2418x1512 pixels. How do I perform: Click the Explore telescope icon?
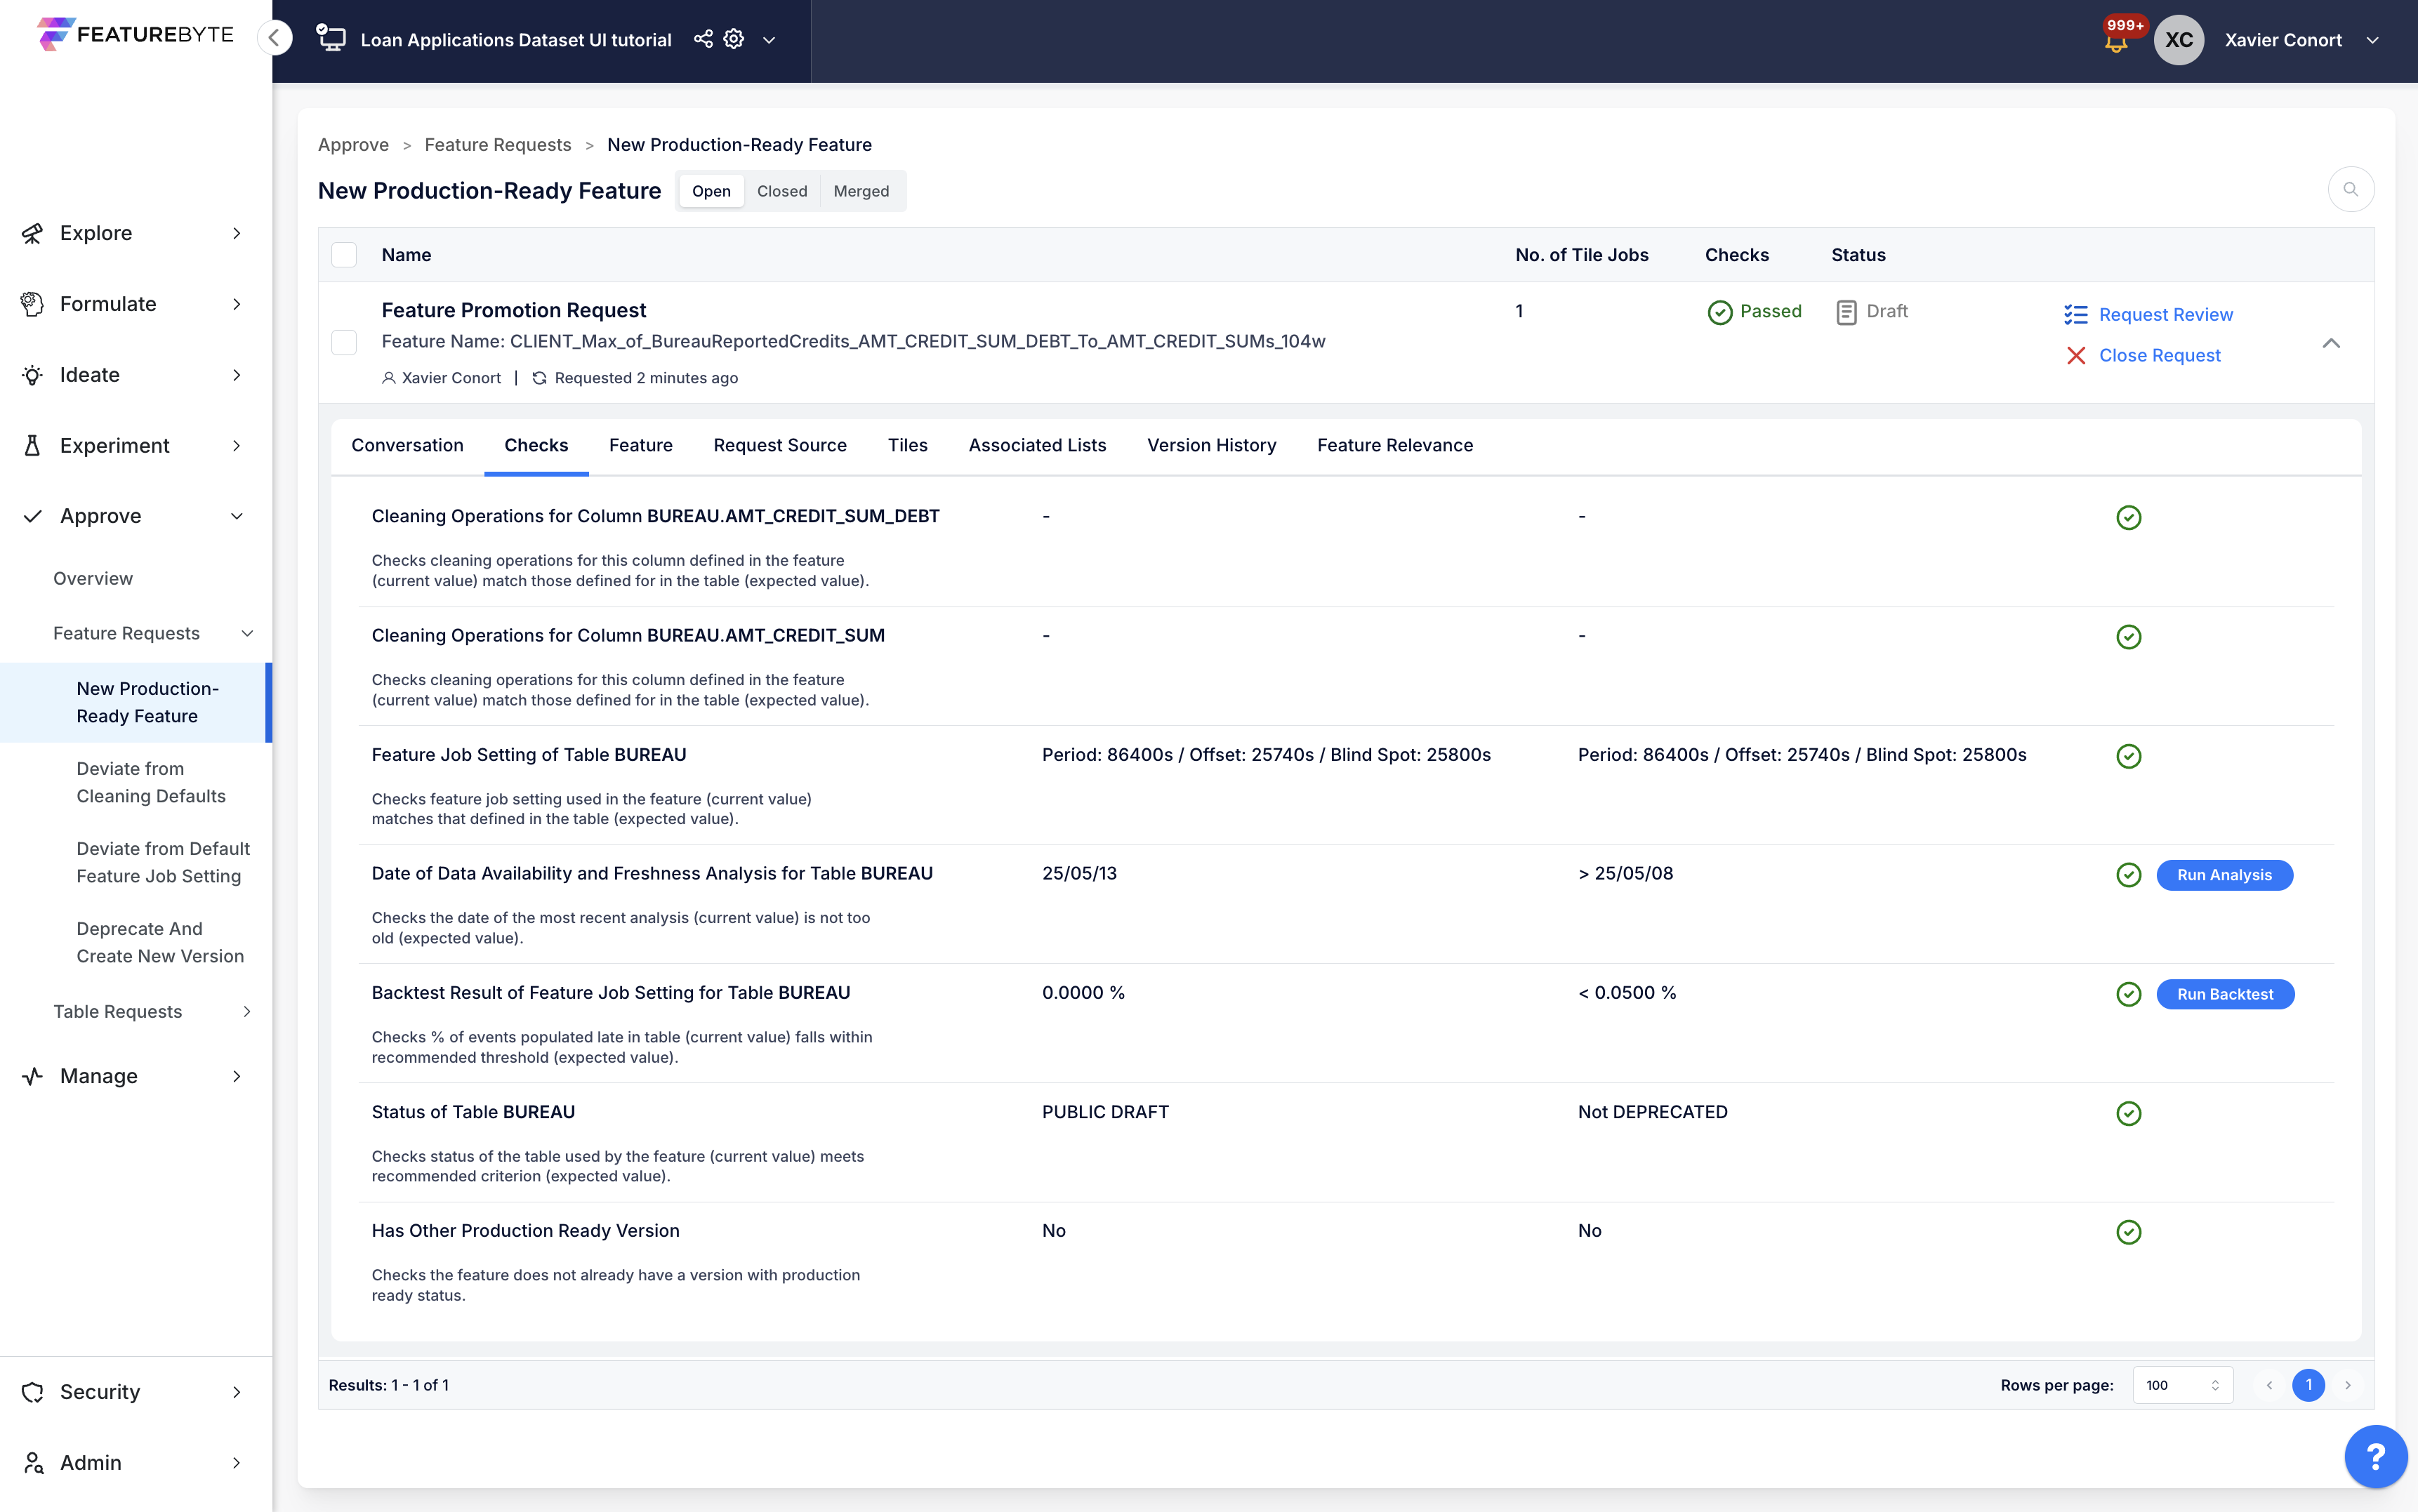[32, 233]
